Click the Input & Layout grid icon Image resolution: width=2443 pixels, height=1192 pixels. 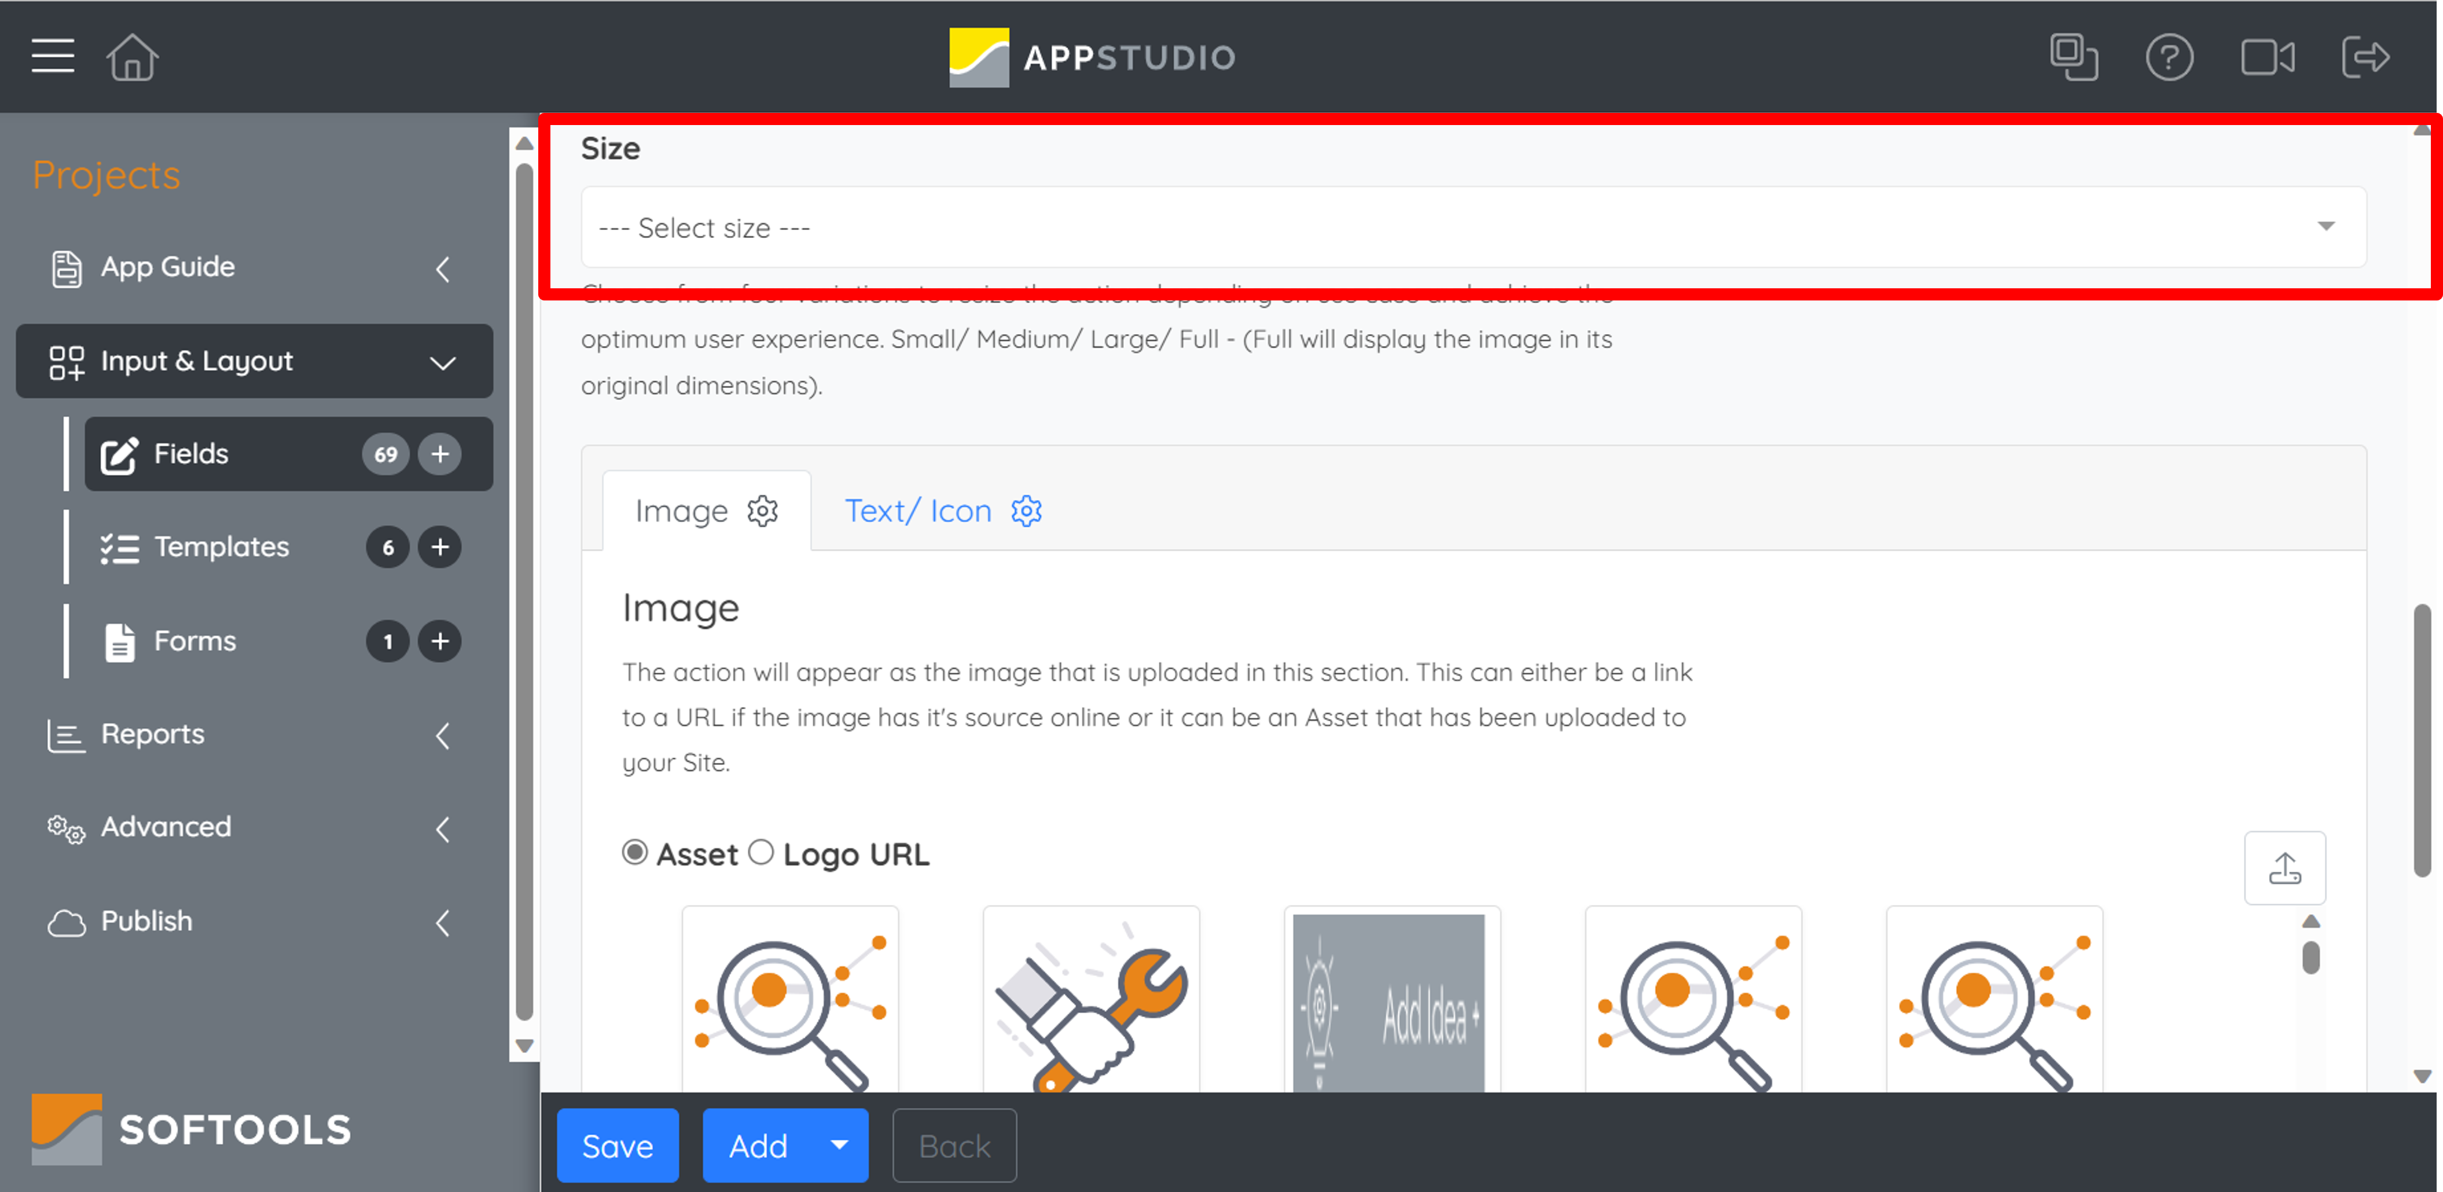pyautogui.click(x=67, y=362)
